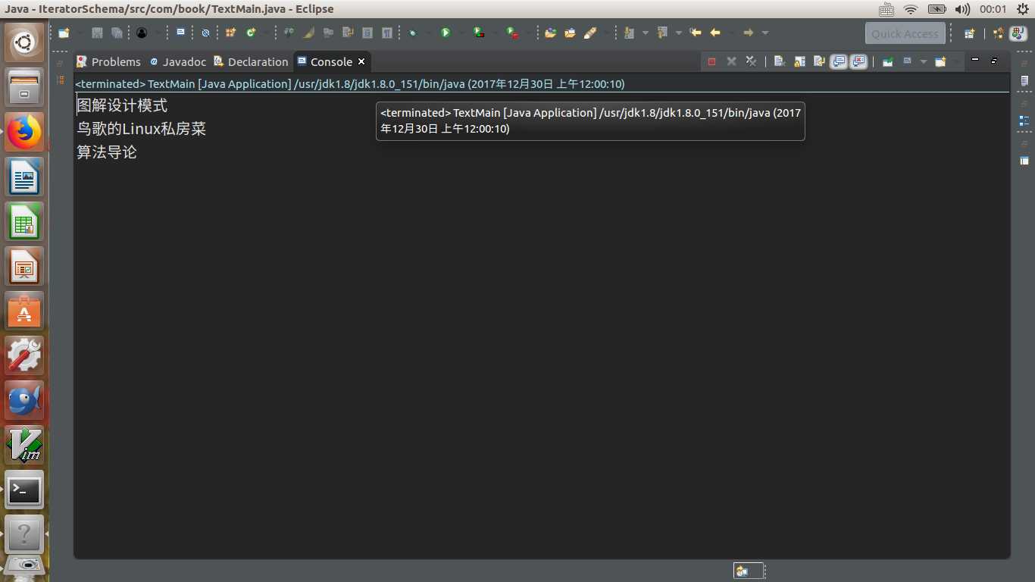Toggle Word Wrap in console toolbar
The width and height of the screenshot is (1035, 582).
pyautogui.click(x=819, y=61)
